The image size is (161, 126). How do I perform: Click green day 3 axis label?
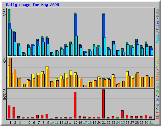(x=20, y=123)
